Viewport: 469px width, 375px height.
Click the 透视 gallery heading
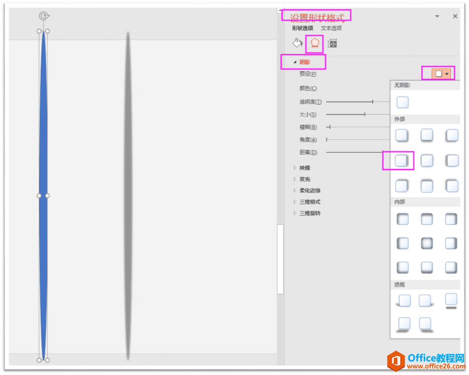(x=400, y=285)
